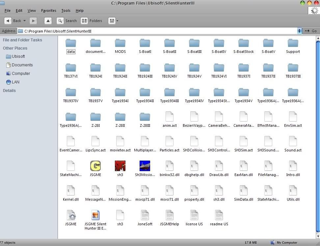Select the JoneSoft text document
Screen dimensions: 320x246
pos(145,218)
